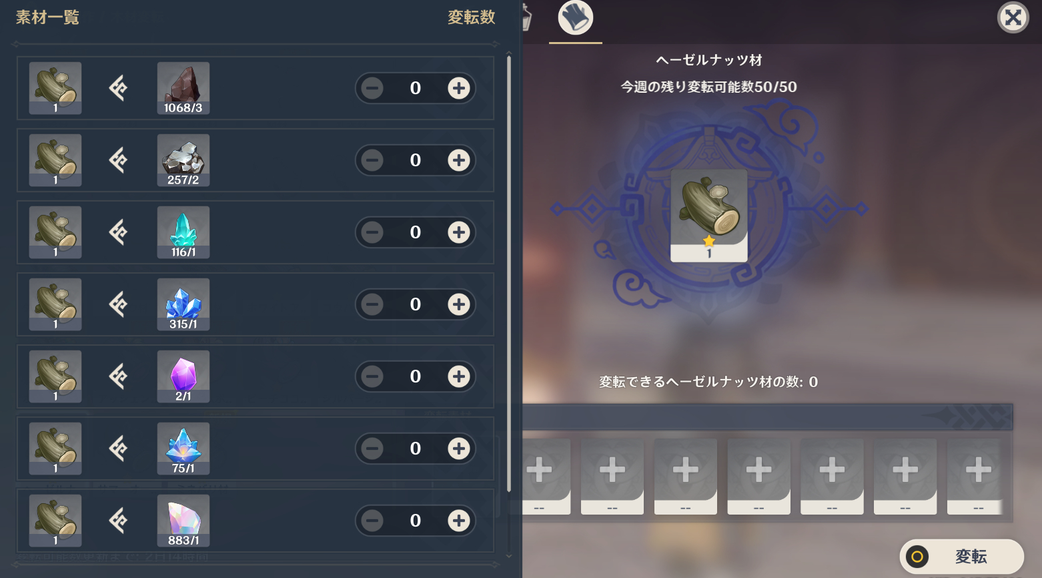Select the white iron chunk material 257/2
Viewport: 1042px width, 578px height.
(x=183, y=160)
